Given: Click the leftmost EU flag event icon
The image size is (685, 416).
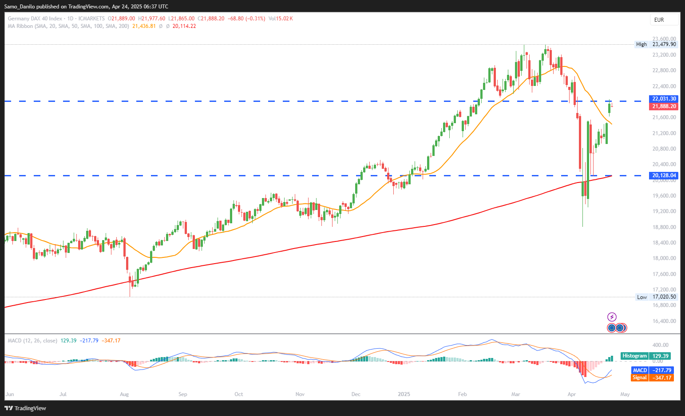Looking at the screenshot, I should tap(611, 328).
